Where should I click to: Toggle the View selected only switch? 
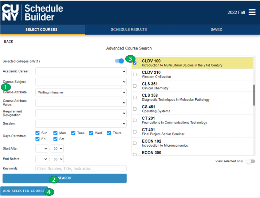(x=251, y=161)
